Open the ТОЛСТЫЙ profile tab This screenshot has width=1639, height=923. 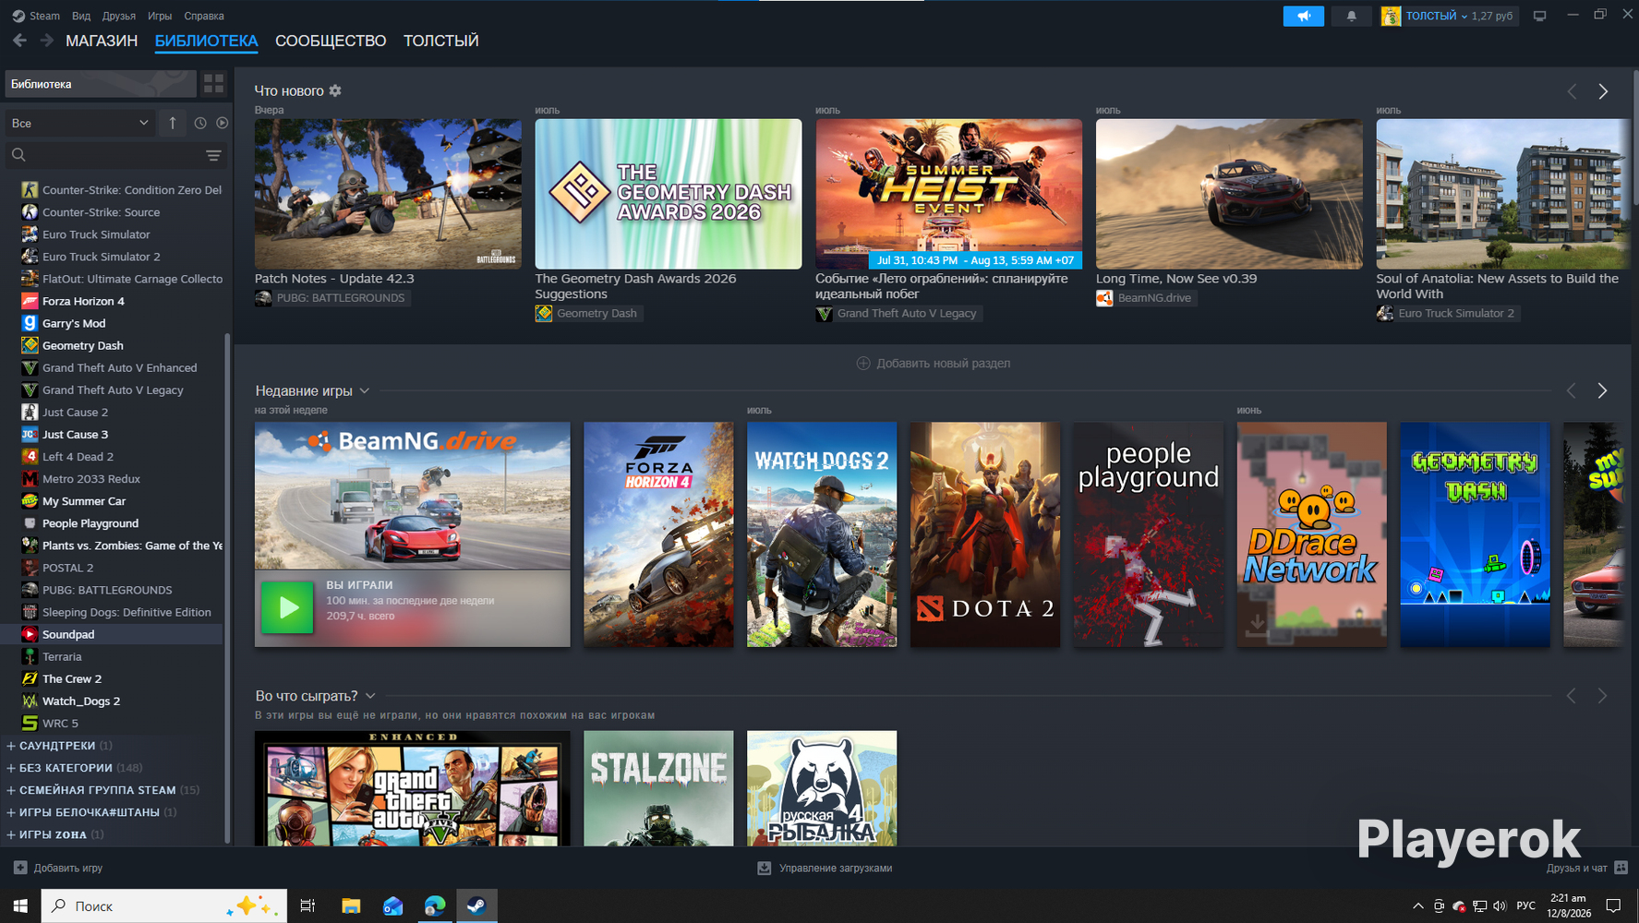click(x=441, y=41)
